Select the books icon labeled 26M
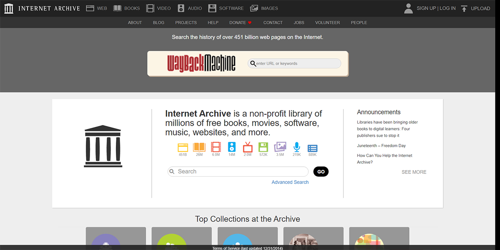This screenshot has width=500, height=250. click(x=199, y=147)
